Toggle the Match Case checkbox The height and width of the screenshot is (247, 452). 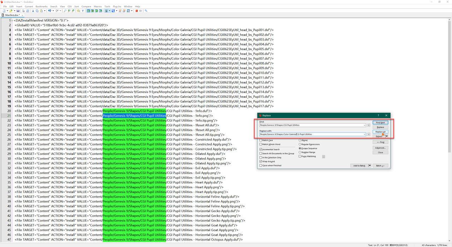pyautogui.click(x=261, y=140)
